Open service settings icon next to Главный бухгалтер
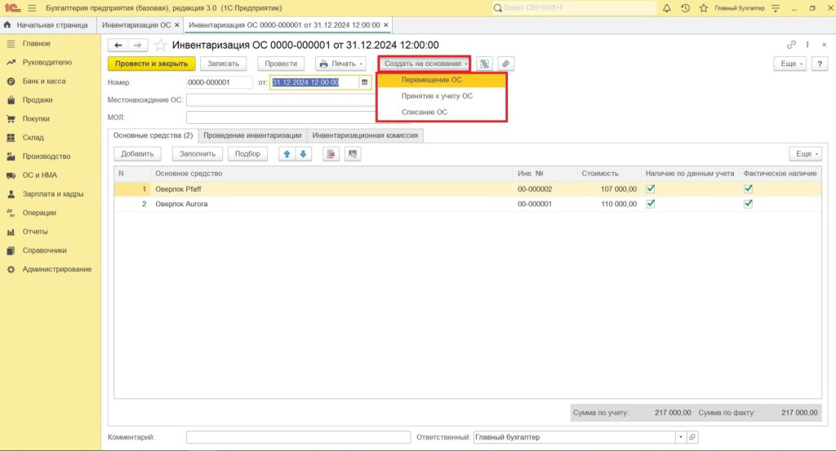 tap(776, 8)
